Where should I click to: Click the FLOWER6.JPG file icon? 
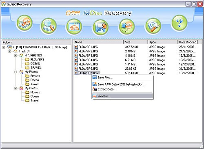[76, 69]
